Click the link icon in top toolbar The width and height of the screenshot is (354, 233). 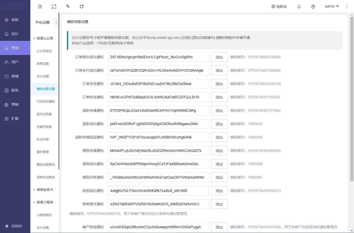(x=68, y=6)
